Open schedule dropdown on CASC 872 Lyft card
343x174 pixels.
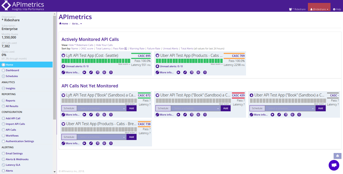(x=101, y=108)
